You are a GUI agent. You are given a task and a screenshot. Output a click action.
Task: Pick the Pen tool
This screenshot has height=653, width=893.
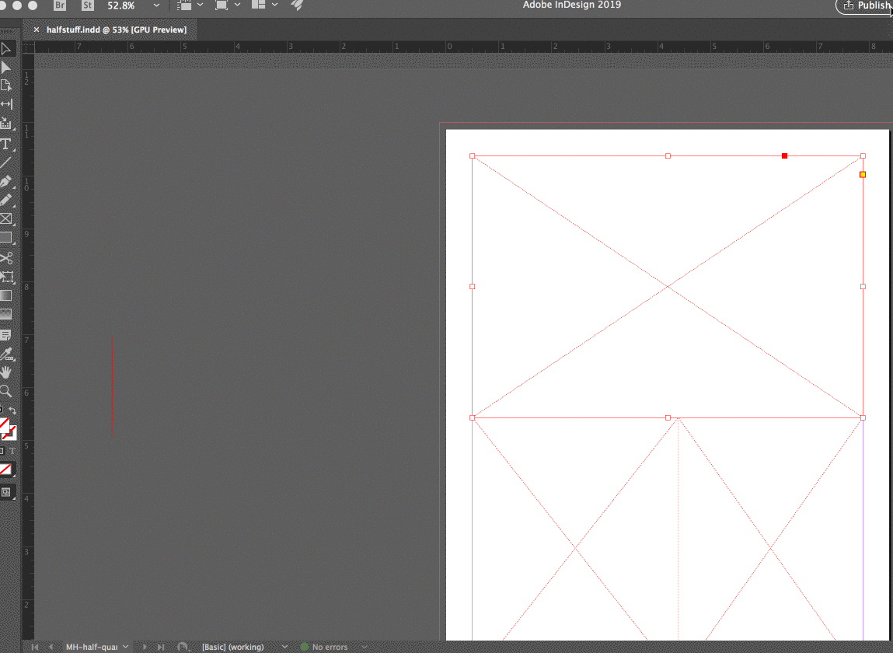coord(9,181)
